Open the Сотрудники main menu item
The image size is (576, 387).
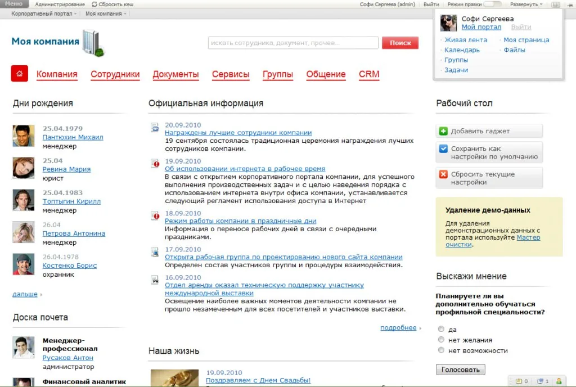coord(115,74)
